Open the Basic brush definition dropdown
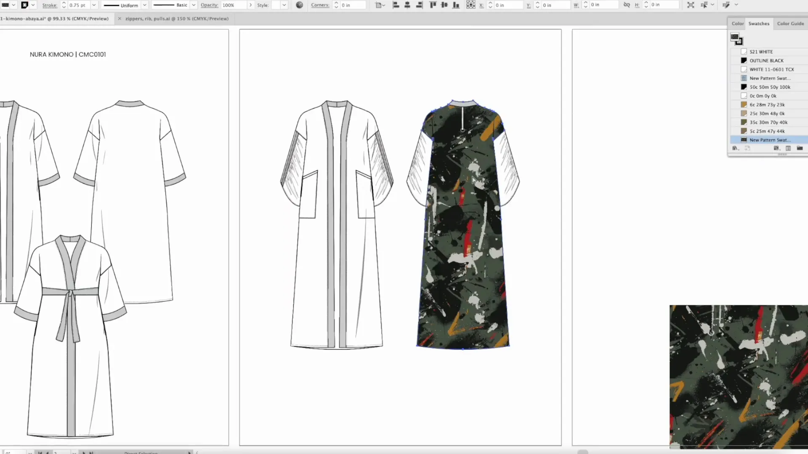Image resolution: width=808 pixels, height=454 pixels. (194, 5)
